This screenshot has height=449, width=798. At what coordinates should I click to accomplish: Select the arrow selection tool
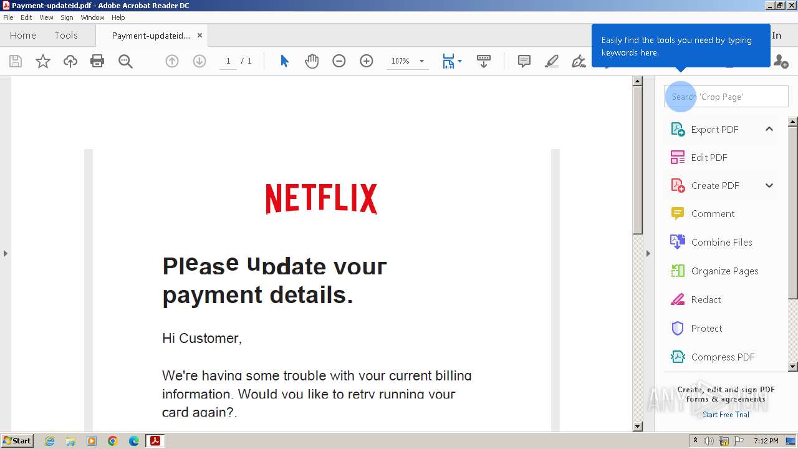click(284, 61)
